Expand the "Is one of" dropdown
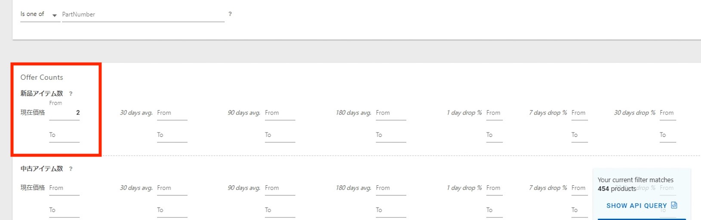The height and width of the screenshot is (220, 701). coord(54,15)
